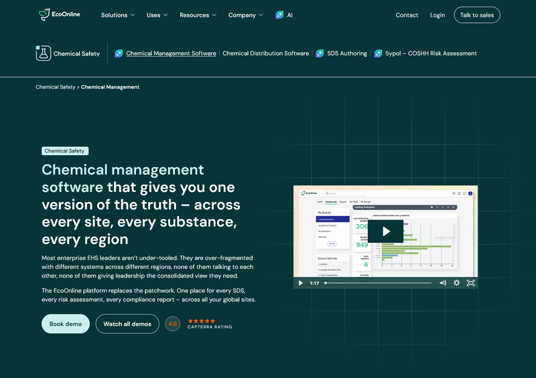536x378 pixels.
Task: Select the Chemical Management Software tab
Action: coord(171,54)
